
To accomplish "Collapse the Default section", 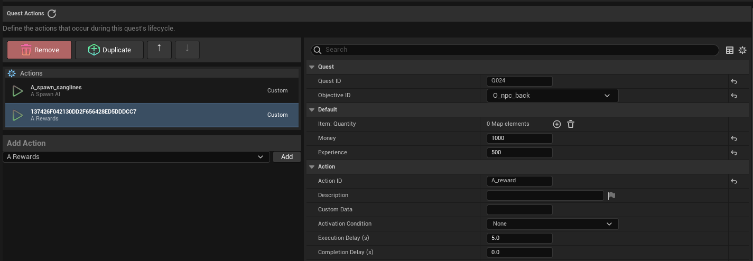I will pos(312,110).
